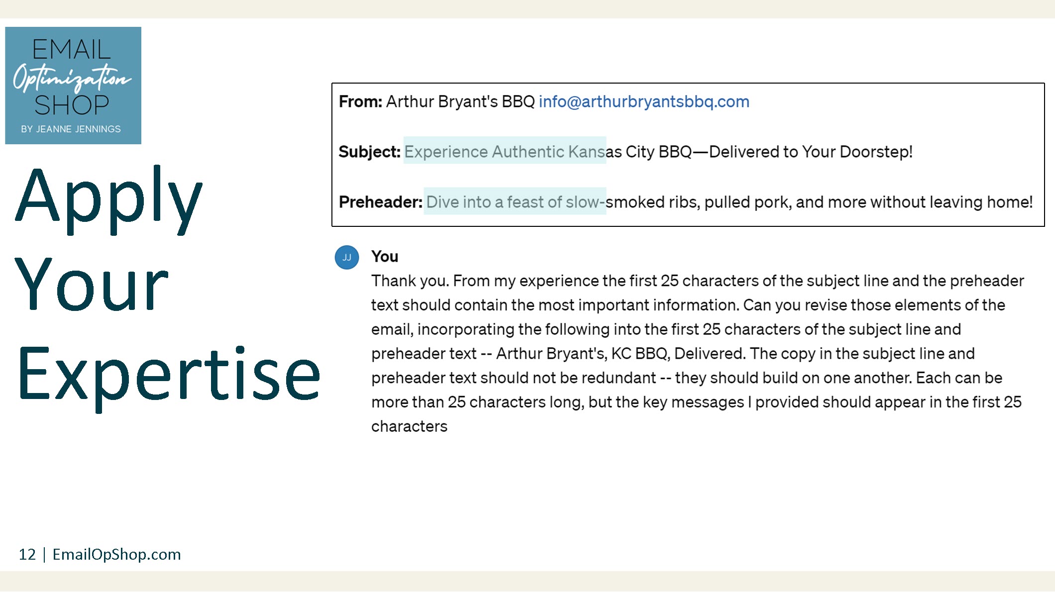Click the sender name Arthur Bryant's BBQ

coord(460,101)
